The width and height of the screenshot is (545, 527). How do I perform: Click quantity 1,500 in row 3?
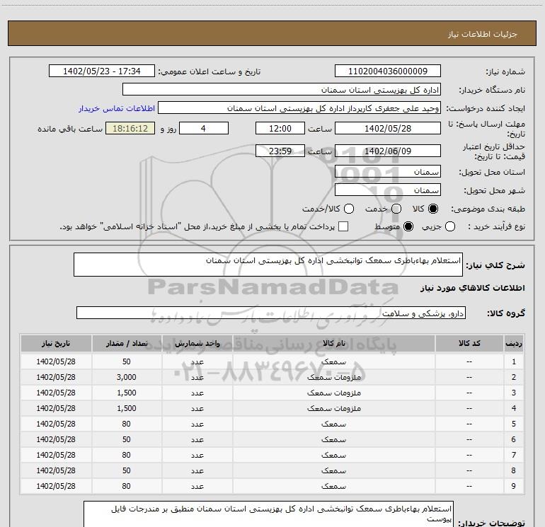tap(127, 393)
